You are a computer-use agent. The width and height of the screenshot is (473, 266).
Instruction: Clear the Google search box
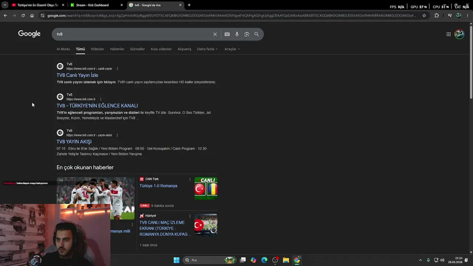point(215,34)
